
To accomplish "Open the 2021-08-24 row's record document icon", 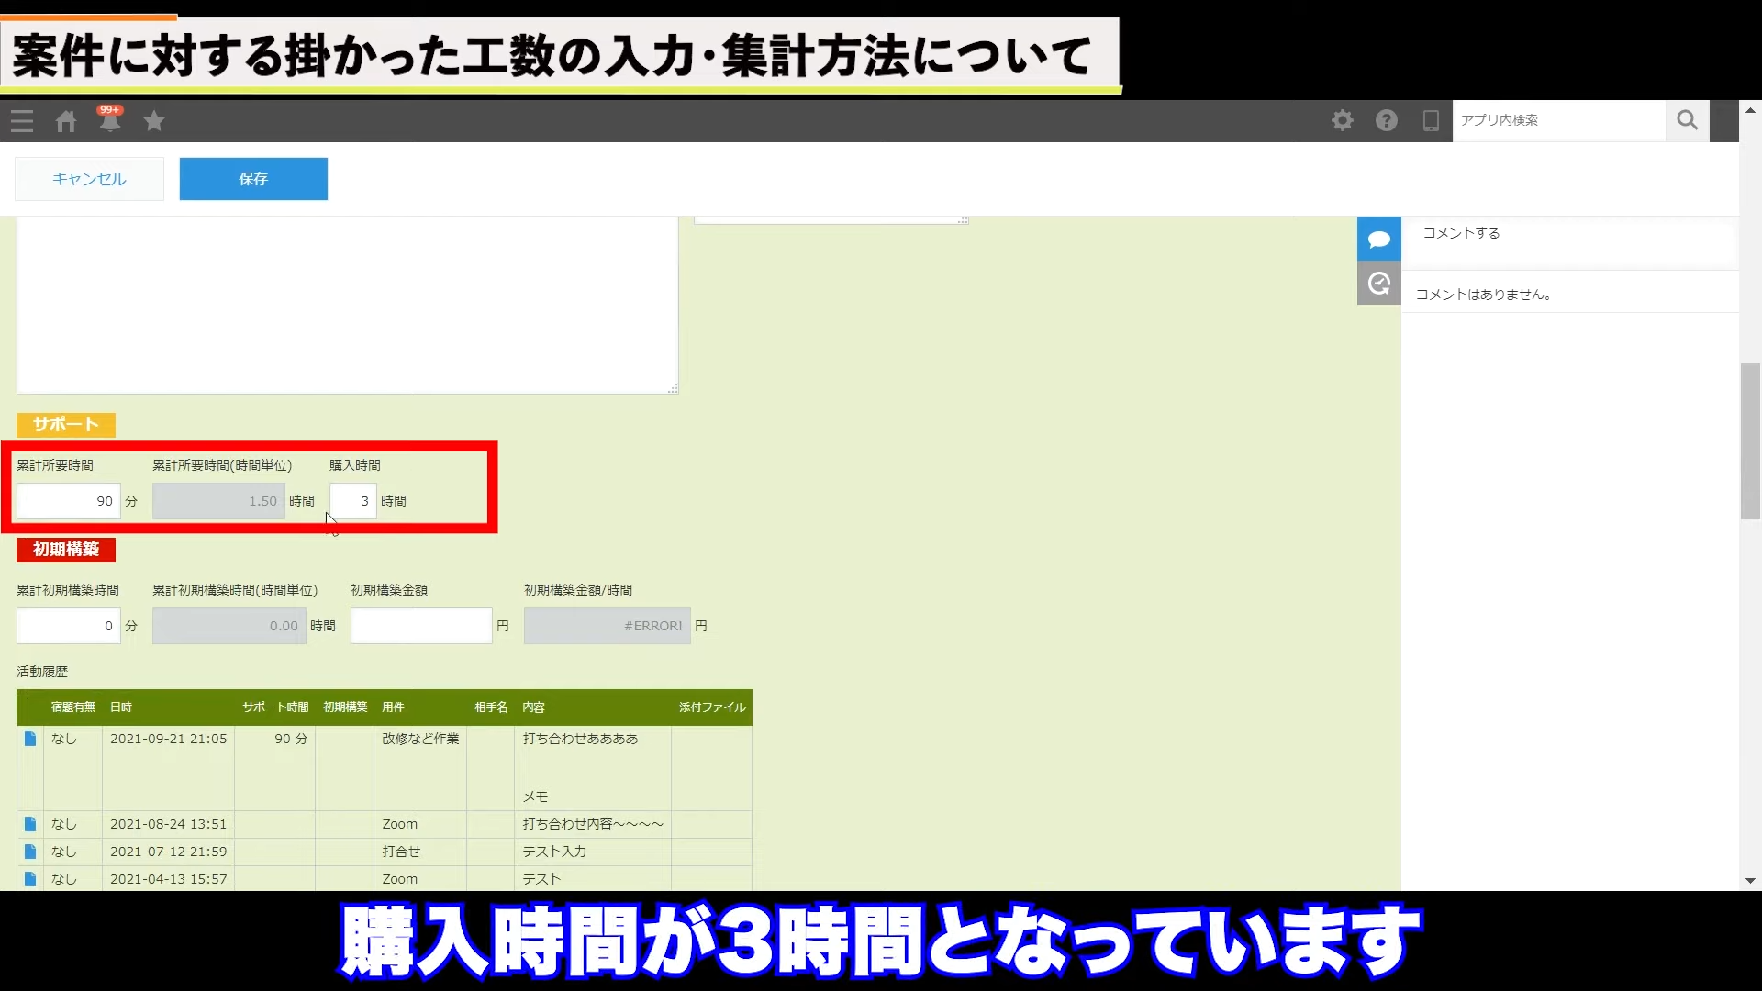I will pyautogui.click(x=30, y=824).
